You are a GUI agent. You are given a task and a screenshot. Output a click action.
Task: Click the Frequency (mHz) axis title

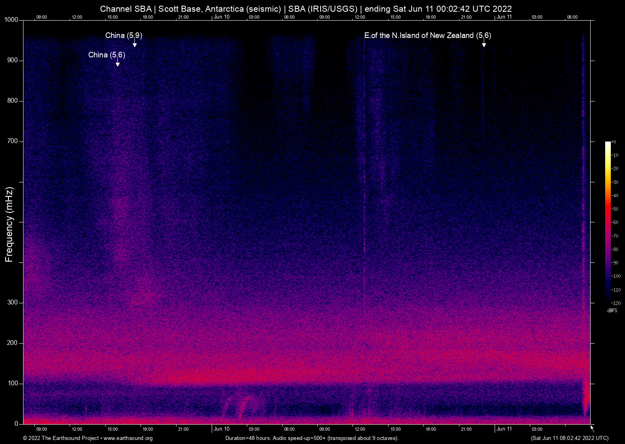click(9, 224)
